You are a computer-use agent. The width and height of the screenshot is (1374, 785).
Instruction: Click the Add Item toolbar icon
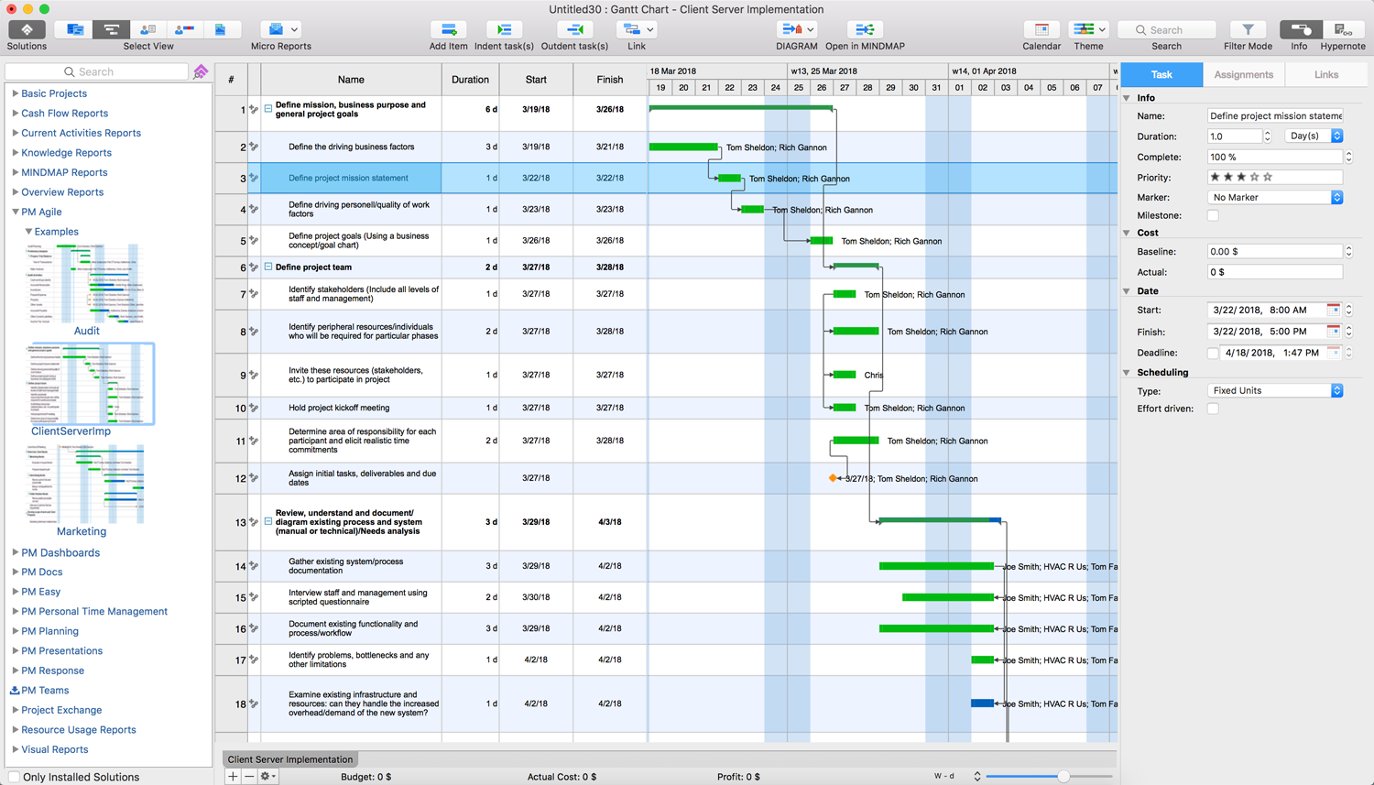point(448,30)
